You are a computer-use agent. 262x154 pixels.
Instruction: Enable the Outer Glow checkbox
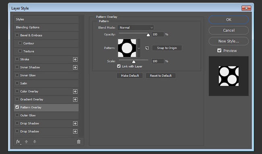(17, 115)
